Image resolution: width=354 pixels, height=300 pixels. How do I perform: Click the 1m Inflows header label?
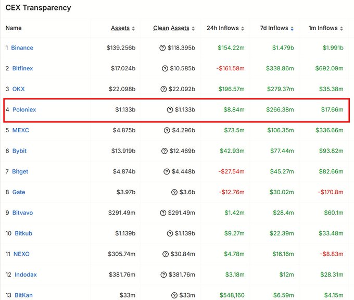pyautogui.click(x=323, y=28)
